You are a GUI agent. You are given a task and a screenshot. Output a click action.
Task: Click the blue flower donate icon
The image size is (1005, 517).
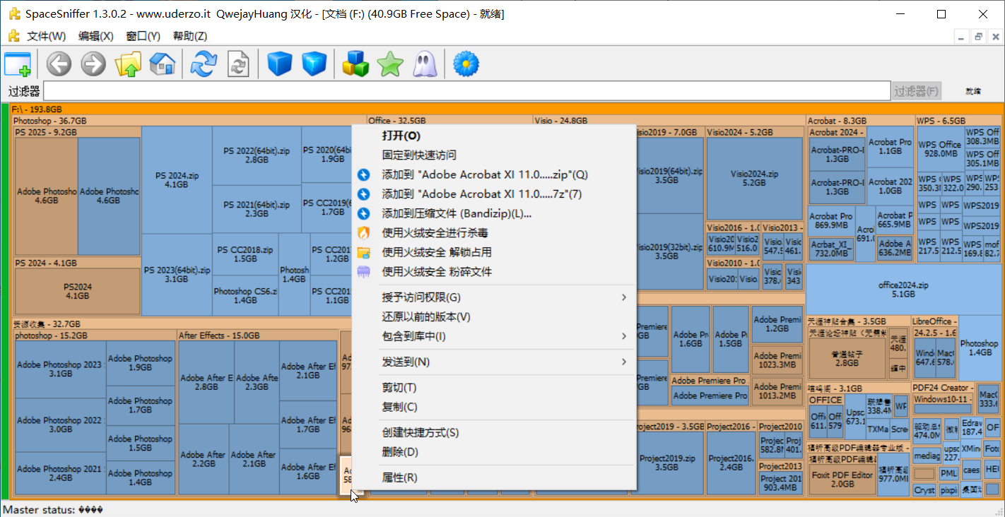[x=466, y=64]
